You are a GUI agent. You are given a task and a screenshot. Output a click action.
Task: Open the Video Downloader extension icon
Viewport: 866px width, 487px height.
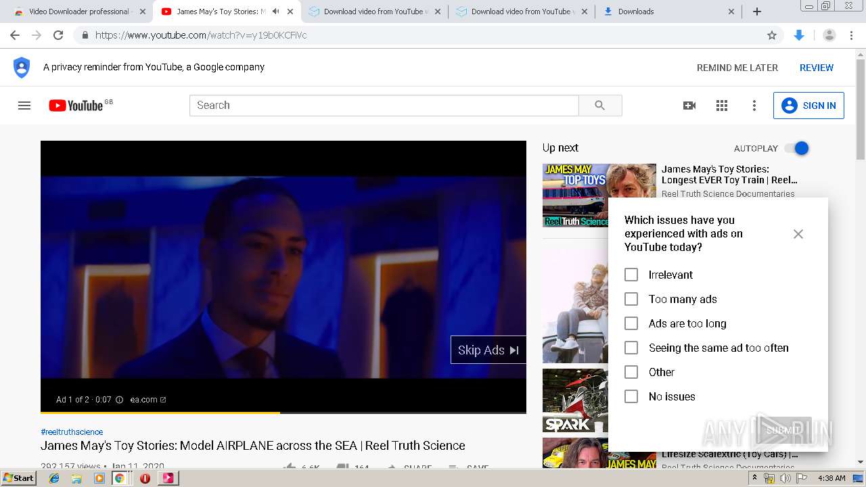click(x=799, y=35)
